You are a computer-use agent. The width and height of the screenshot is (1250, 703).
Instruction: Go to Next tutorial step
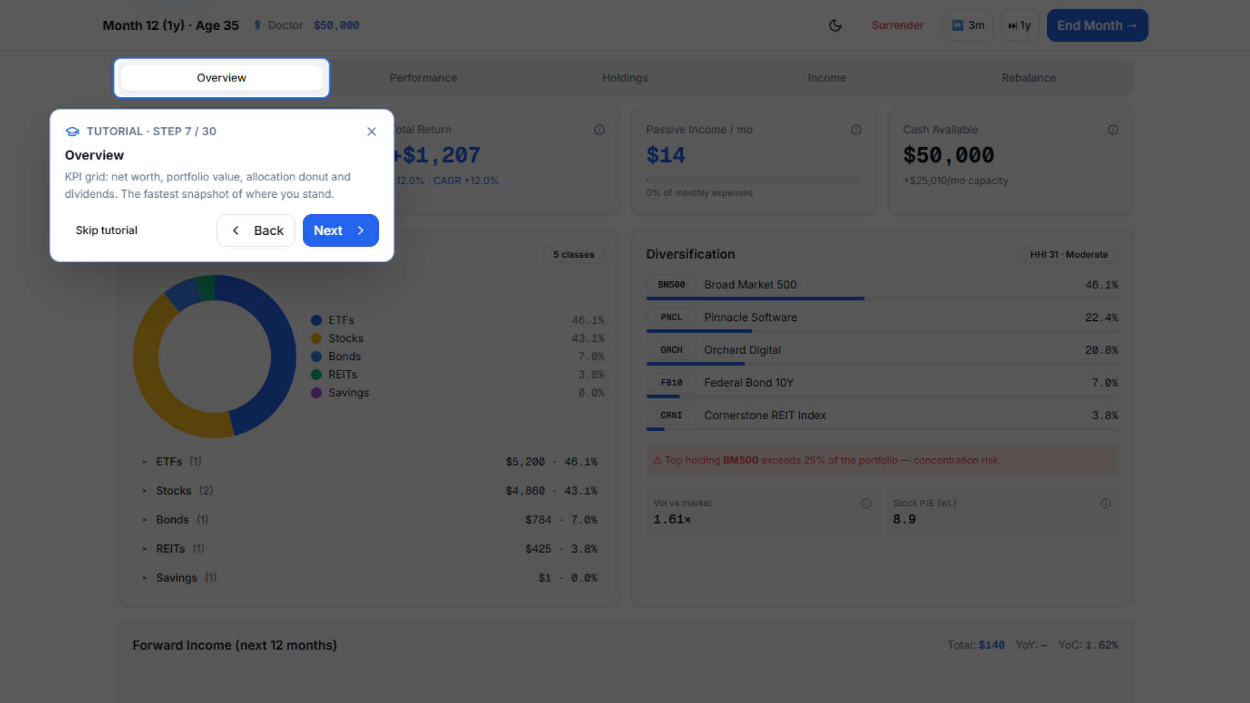coord(340,230)
